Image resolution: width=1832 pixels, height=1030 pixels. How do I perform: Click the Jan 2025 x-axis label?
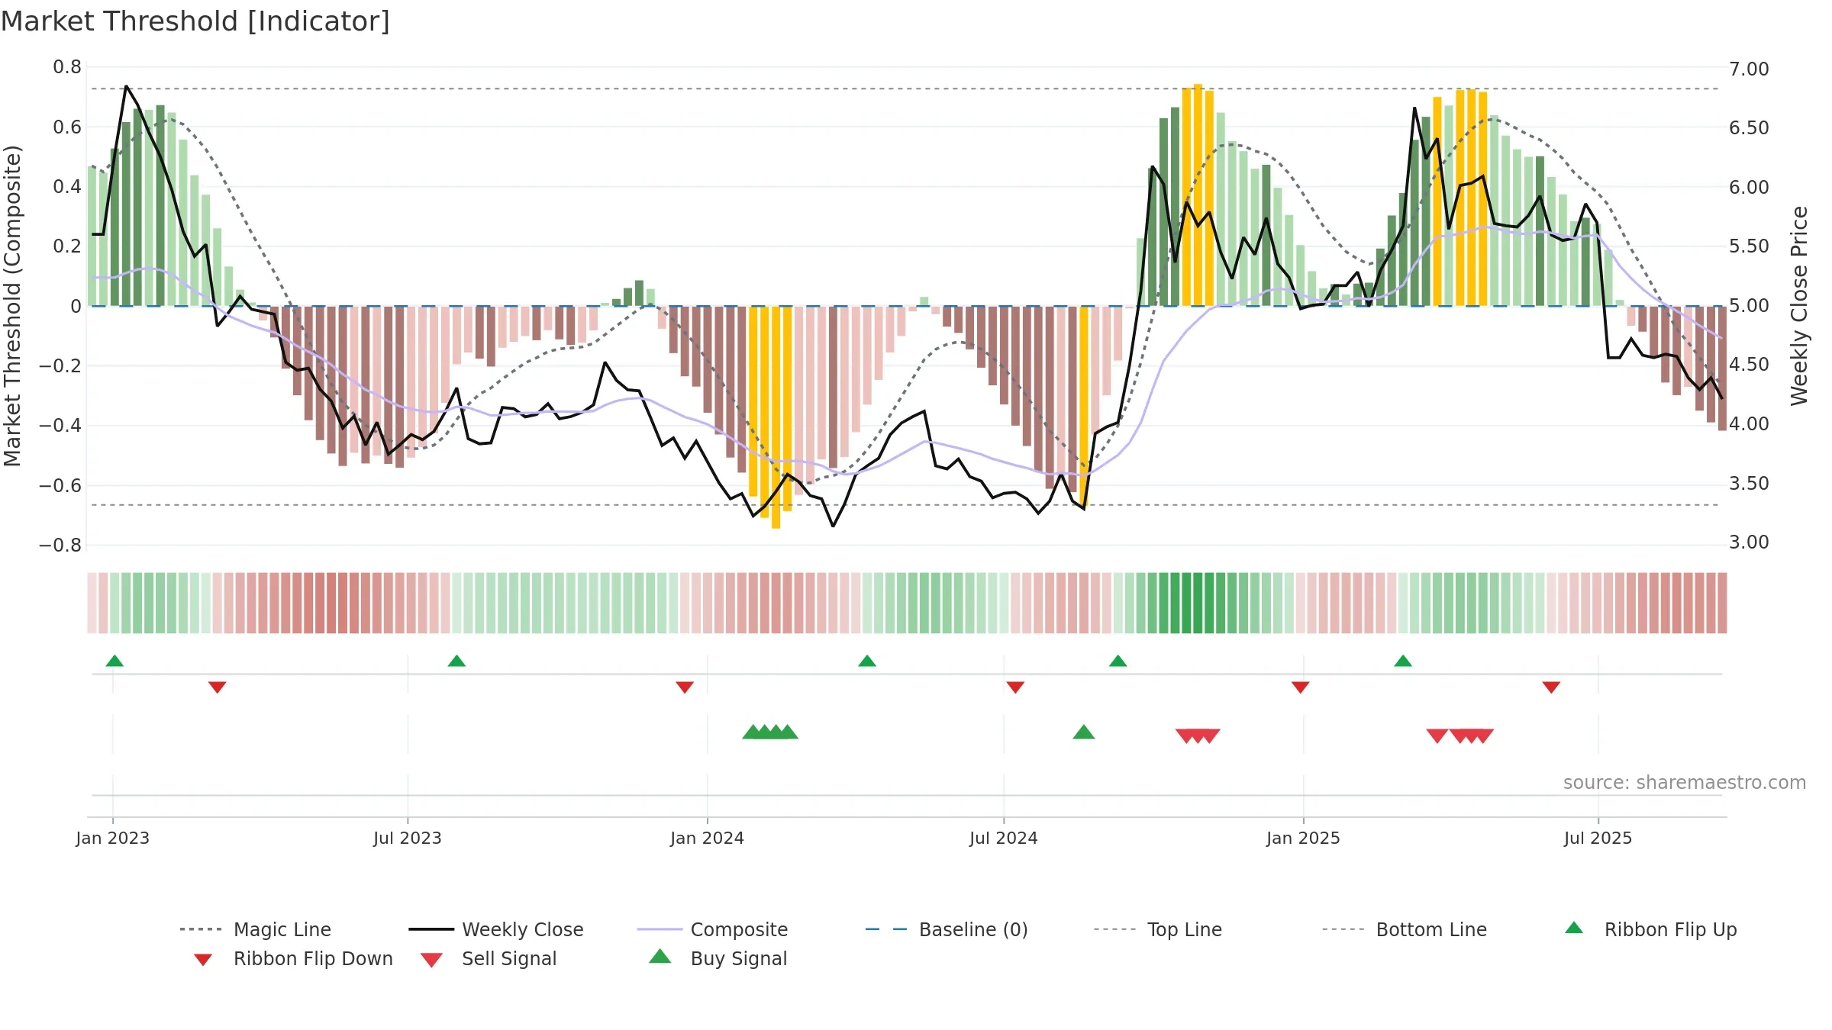[x=1303, y=838]
